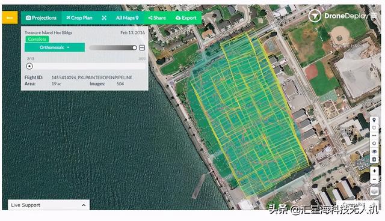The width and height of the screenshot is (385, 221).
Task: Click the Feb 13, 2016 date
Action: 132,32
